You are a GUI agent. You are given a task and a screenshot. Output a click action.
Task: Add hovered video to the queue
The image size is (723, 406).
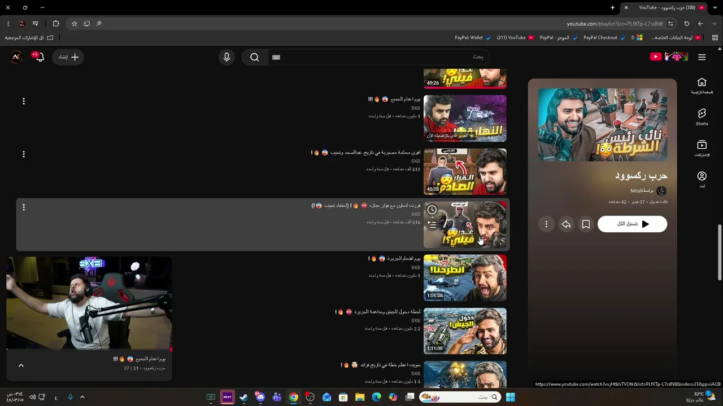click(432, 224)
